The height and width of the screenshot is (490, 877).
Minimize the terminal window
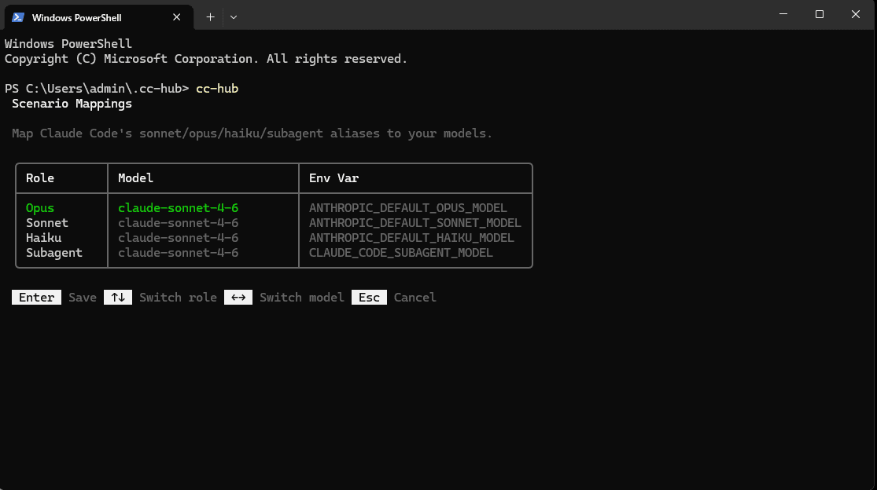click(783, 14)
